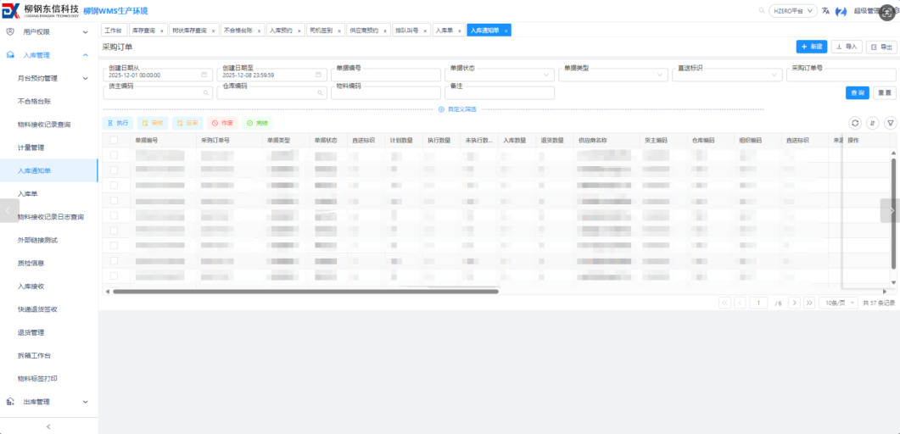Click the table's horizontal scrollbar

305,292
